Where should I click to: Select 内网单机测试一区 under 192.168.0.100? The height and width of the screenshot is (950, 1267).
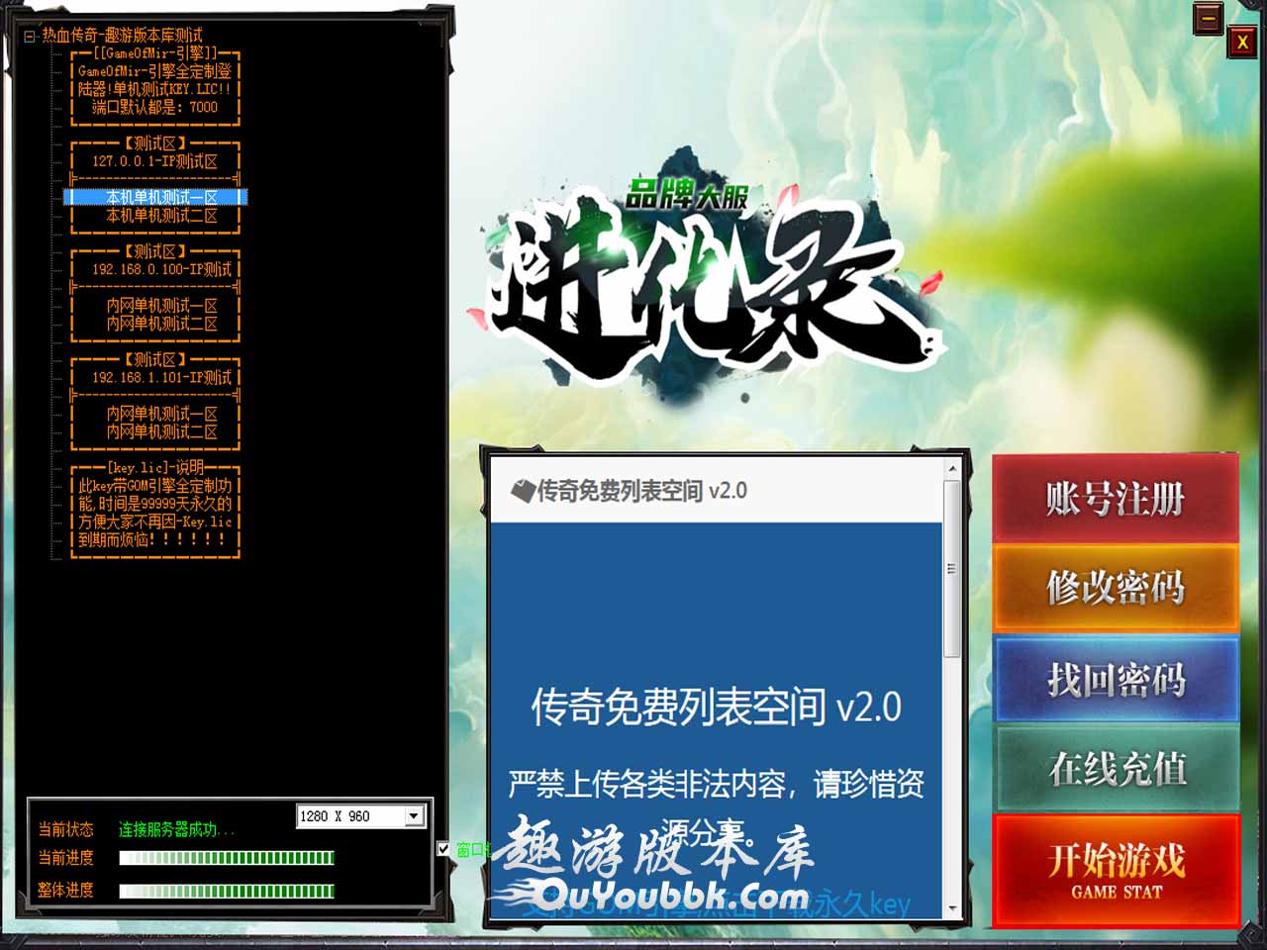click(x=160, y=306)
